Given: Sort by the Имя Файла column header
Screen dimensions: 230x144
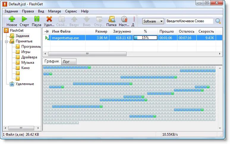Looking at the screenshot, I should pyautogui.click(x=68, y=31).
